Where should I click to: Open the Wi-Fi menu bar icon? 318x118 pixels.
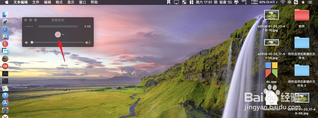[283, 2]
